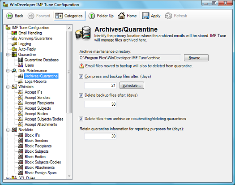Image resolution: width=235 pixels, height=185 pixels.
Task: Click the Whitelists group icon
Action: (x=14, y=87)
